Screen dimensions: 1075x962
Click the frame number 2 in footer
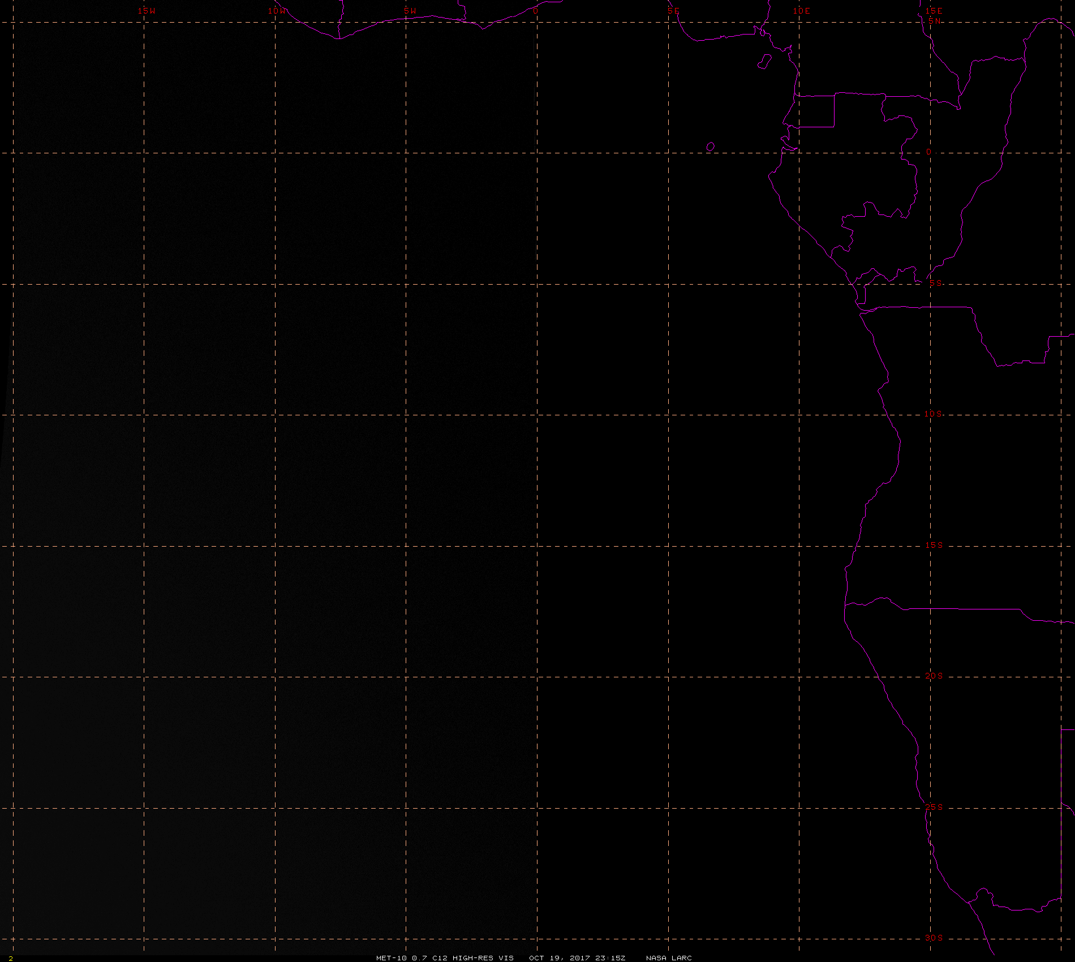coord(11,958)
